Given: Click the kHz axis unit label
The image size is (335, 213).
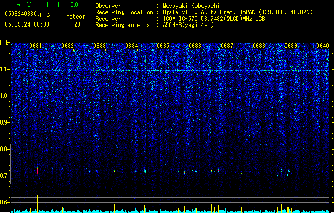Looking at the screenshot, I should [5, 43].
